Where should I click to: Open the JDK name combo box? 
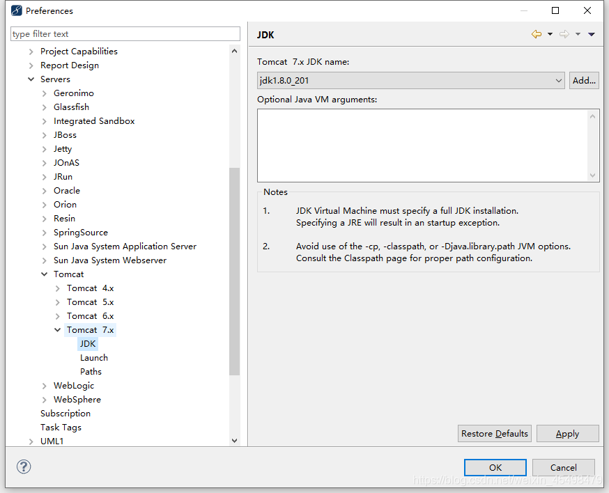coord(410,81)
